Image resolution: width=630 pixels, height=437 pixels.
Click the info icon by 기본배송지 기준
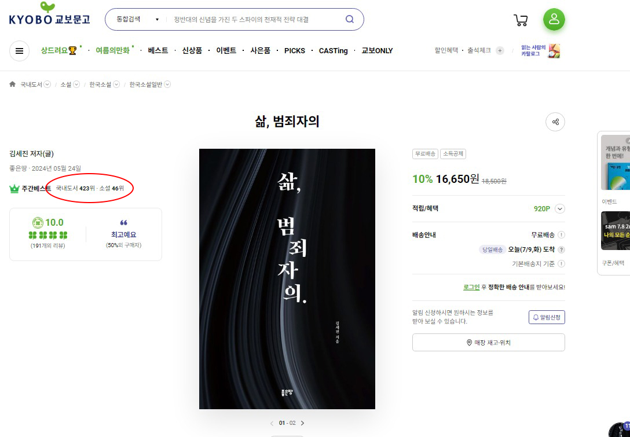(561, 264)
